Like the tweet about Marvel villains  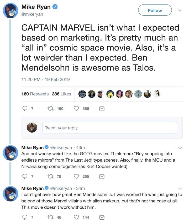tap(77, 217)
